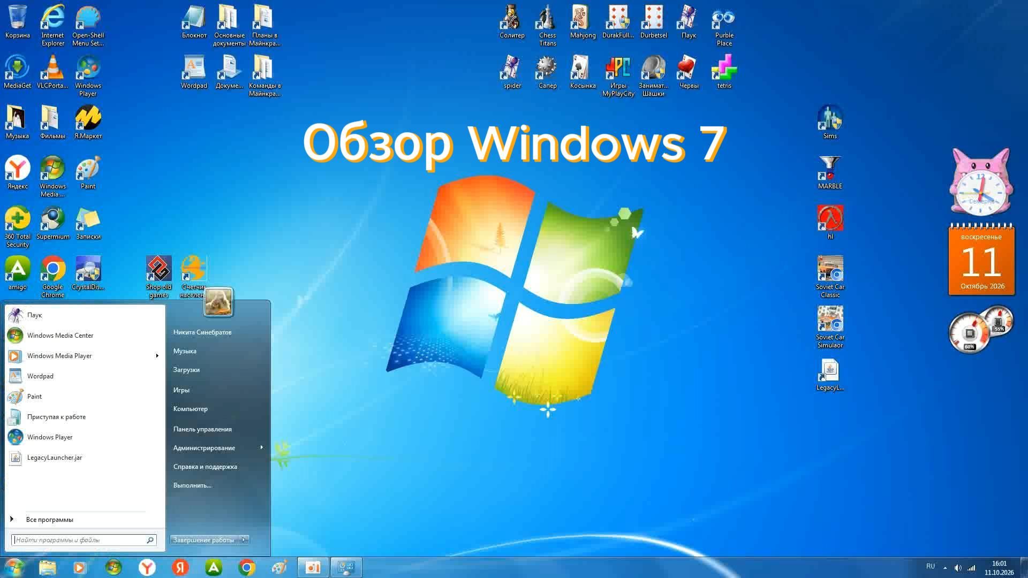The height and width of the screenshot is (578, 1028).
Task: Open the Sims desktop shortcut
Action: 830,122
